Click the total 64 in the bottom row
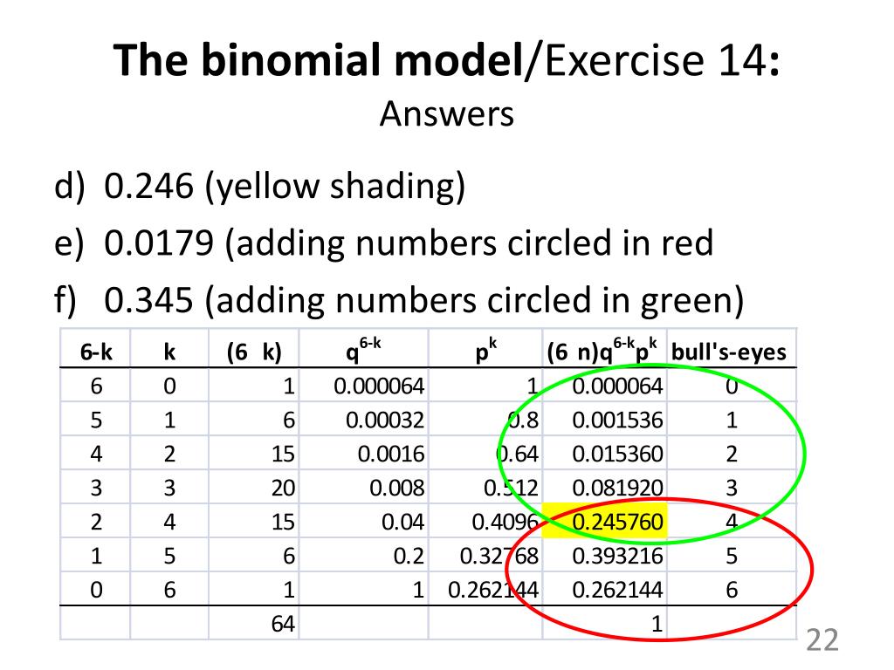The height and width of the screenshot is (670, 894). [x=283, y=624]
